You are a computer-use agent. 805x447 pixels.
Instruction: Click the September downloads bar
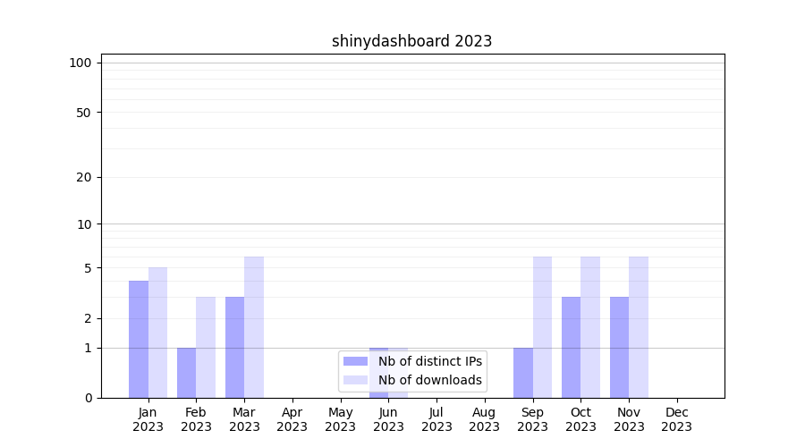542,327
